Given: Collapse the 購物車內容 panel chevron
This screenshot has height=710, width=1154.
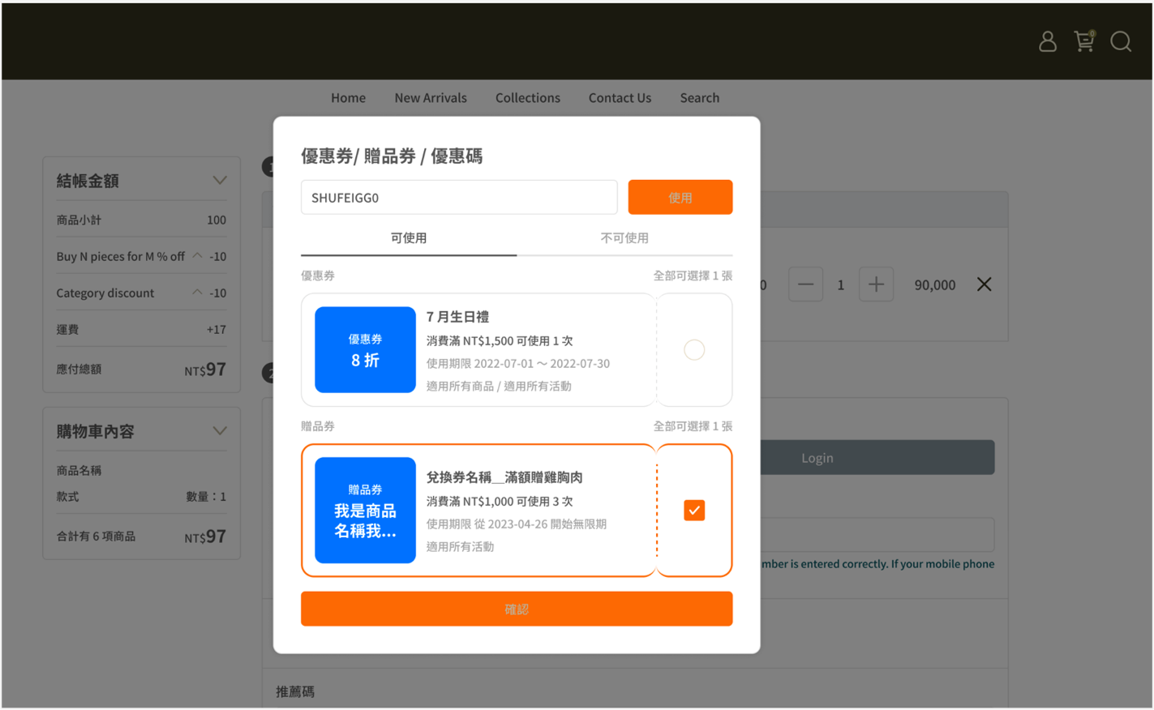Looking at the screenshot, I should 220,431.
